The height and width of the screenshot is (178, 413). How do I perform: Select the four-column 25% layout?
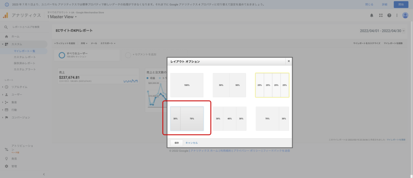point(272,85)
